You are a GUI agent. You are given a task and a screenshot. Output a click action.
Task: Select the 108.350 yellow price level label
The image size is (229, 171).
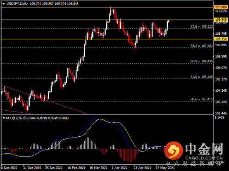221,39
